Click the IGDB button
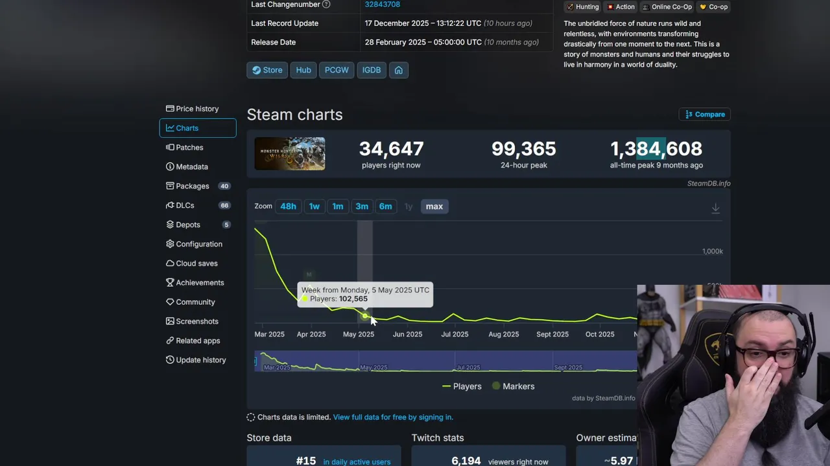 [372, 70]
